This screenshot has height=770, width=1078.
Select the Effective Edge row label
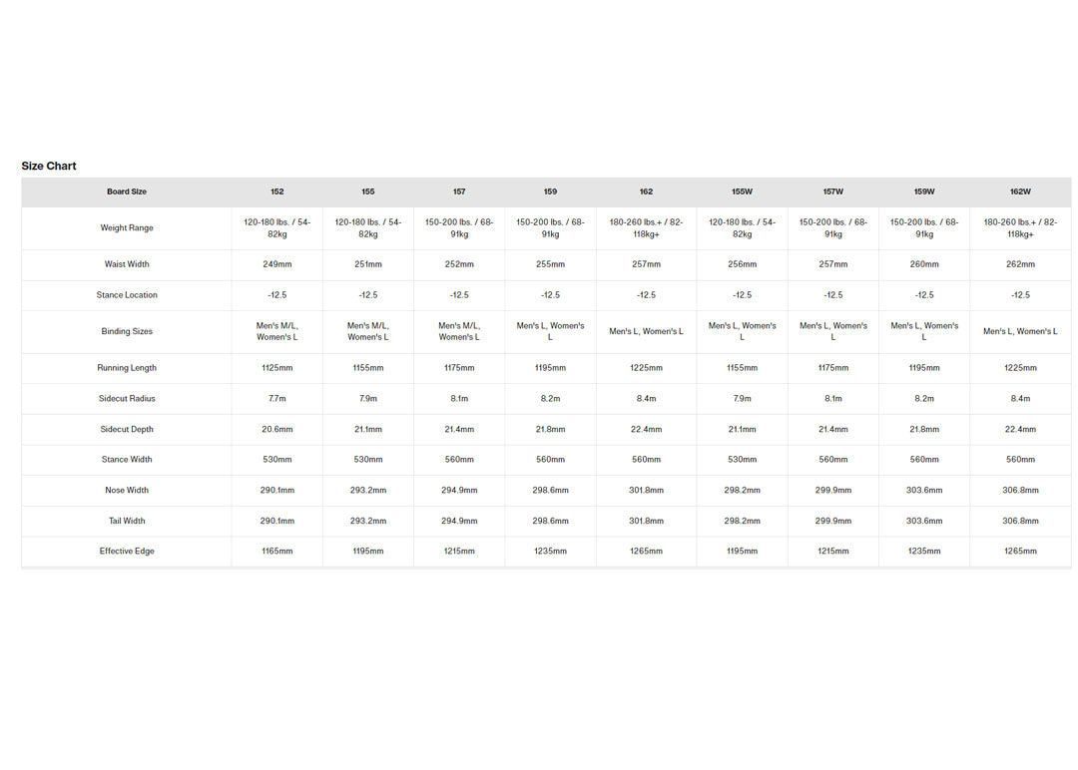point(127,552)
